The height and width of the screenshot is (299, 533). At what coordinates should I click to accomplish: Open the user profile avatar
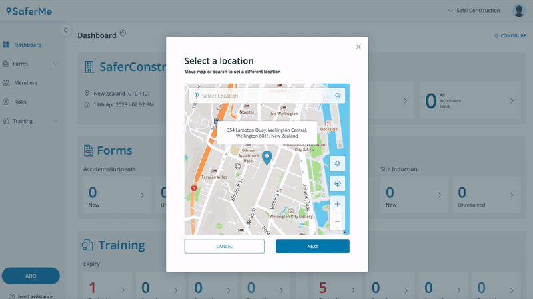(519, 11)
